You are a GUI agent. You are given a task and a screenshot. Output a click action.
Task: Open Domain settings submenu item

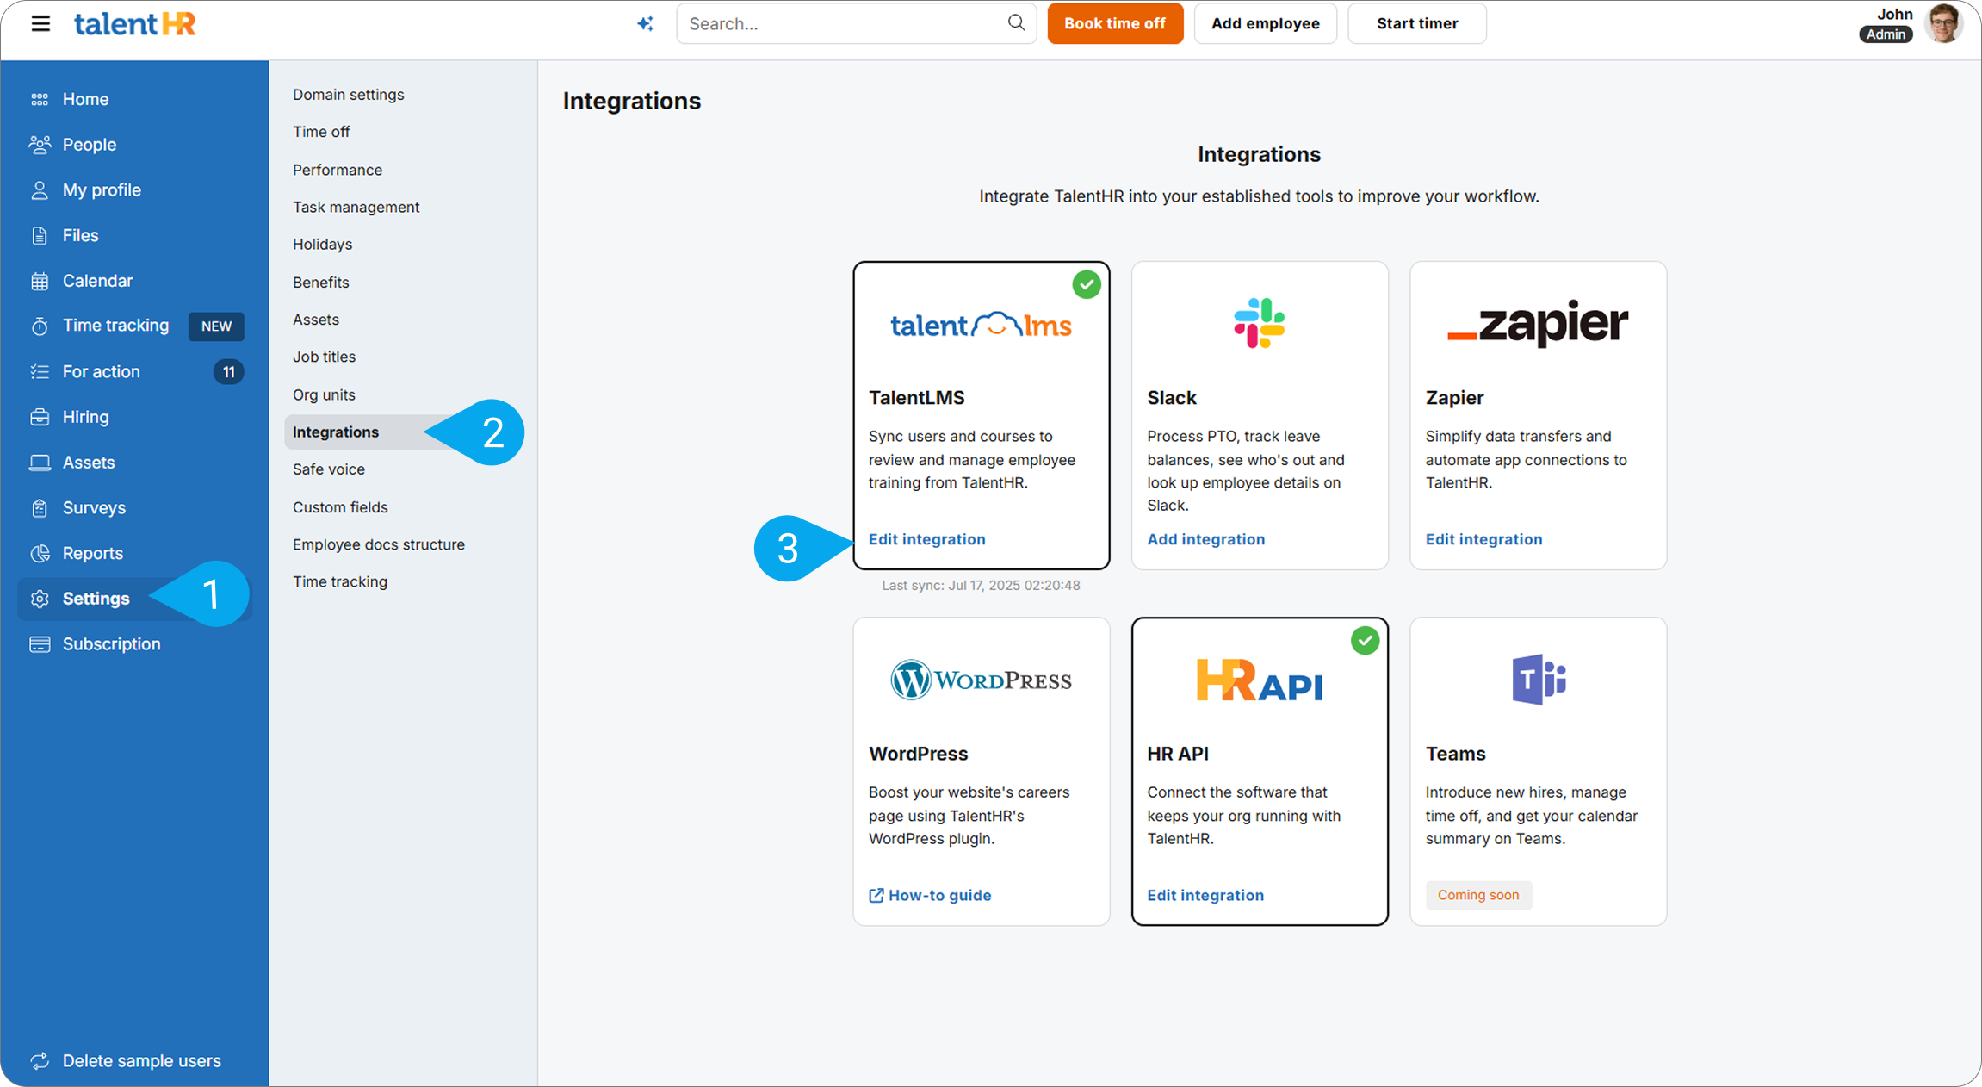click(349, 95)
